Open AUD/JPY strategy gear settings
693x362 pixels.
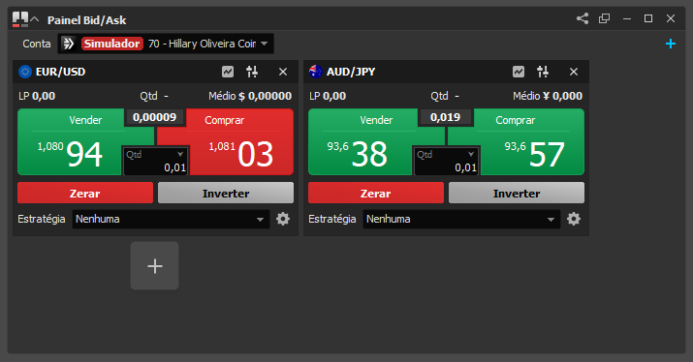pos(574,219)
